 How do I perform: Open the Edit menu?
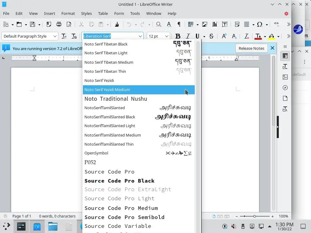click(19, 13)
